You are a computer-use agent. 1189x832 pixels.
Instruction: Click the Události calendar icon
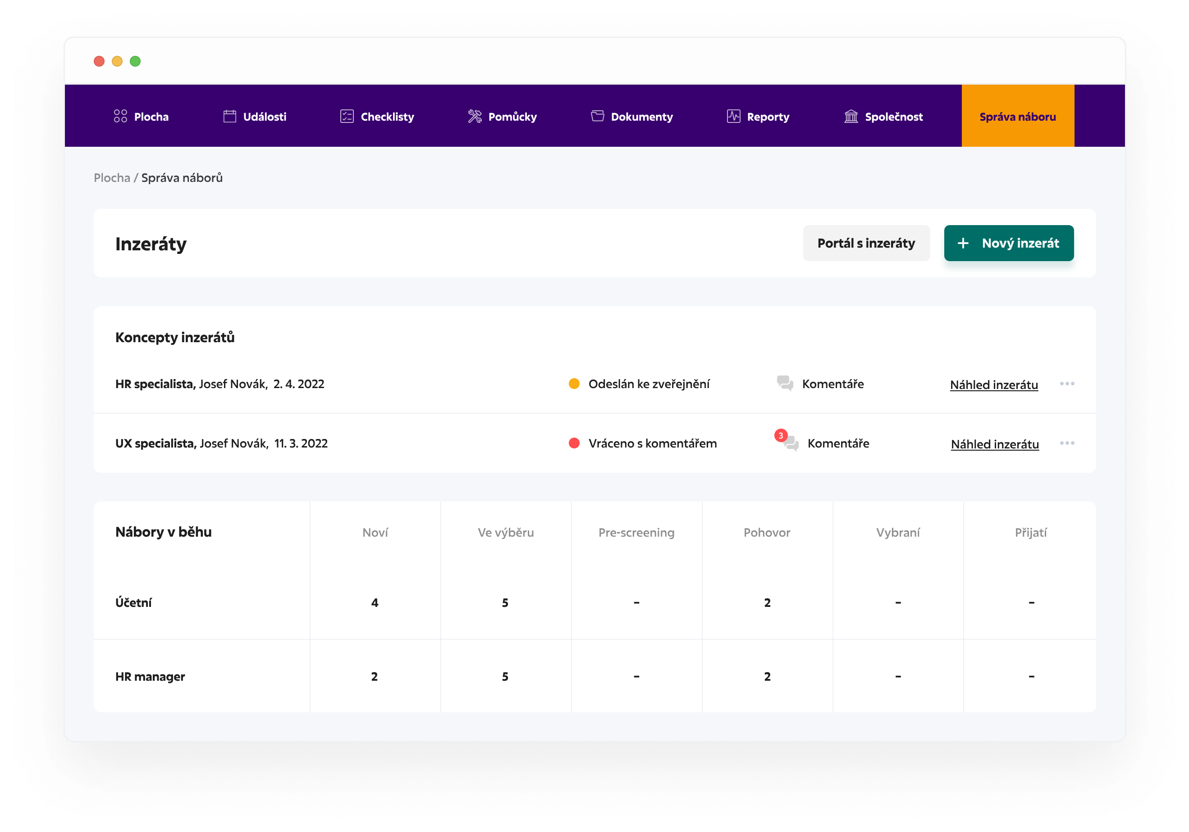(229, 117)
